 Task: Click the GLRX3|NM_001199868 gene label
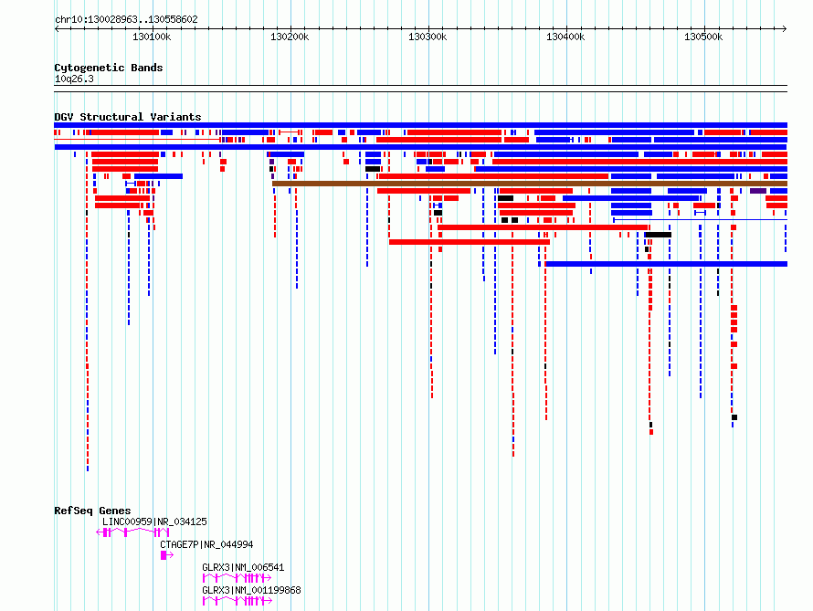coord(251,590)
